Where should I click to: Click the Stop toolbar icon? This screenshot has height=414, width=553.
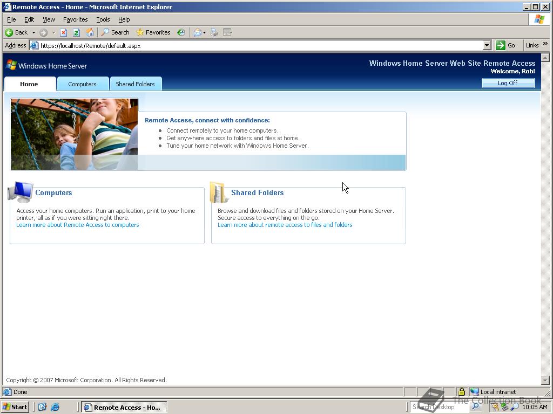point(63,32)
